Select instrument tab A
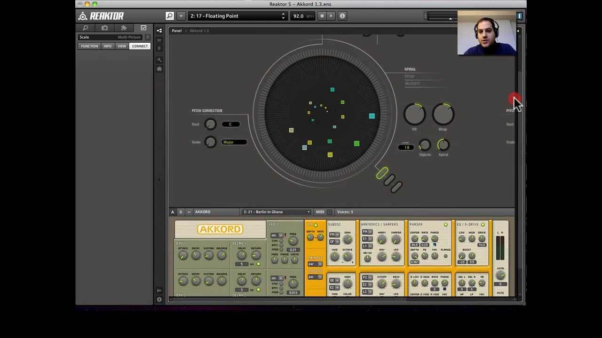 [172, 212]
